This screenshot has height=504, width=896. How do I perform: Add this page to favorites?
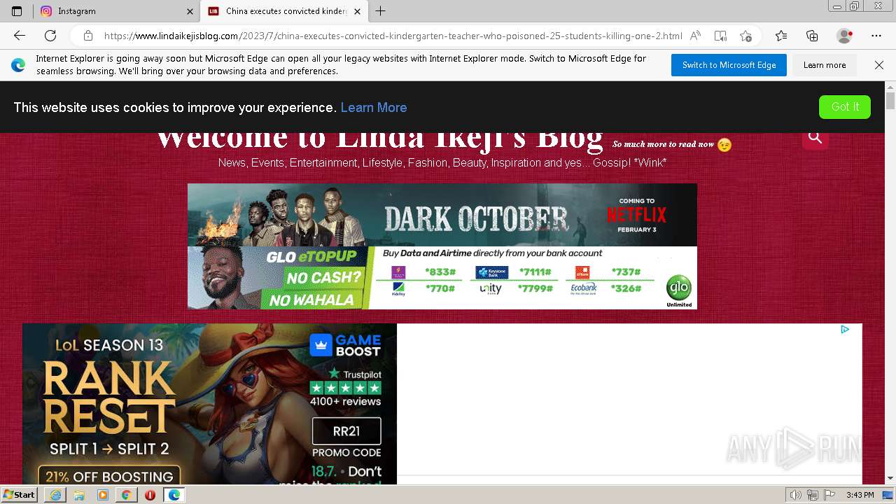(746, 36)
